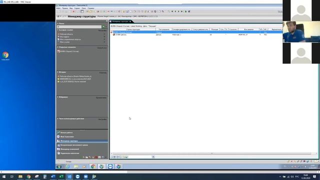The height and width of the screenshot is (180, 320).
Task: Collapse the Избранное section
Action: (x=58, y=97)
